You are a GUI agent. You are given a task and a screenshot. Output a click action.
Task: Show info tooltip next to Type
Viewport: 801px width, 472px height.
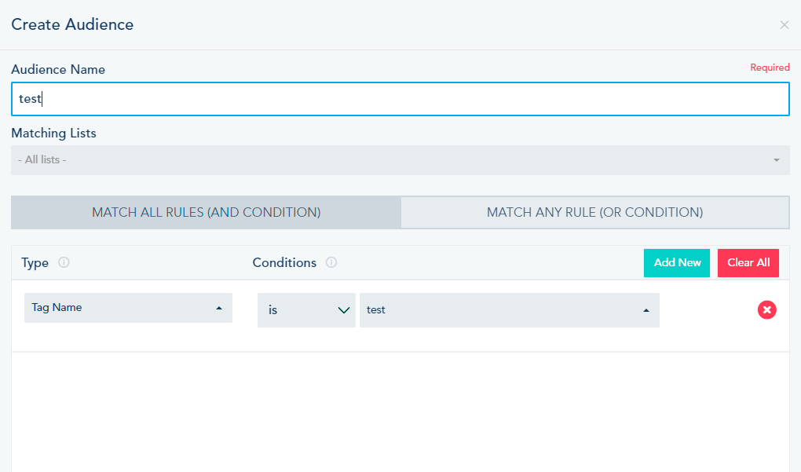[x=64, y=262]
